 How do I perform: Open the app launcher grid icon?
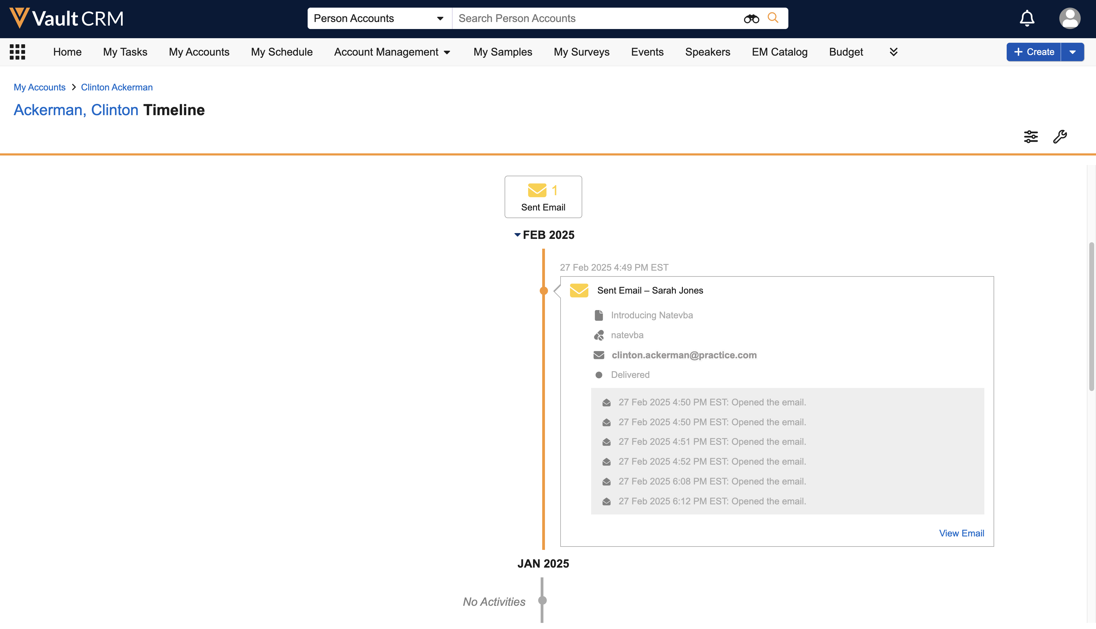[x=17, y=52]
